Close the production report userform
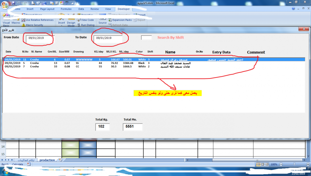The width and height of the screenshot is (311, 176). 304,29
